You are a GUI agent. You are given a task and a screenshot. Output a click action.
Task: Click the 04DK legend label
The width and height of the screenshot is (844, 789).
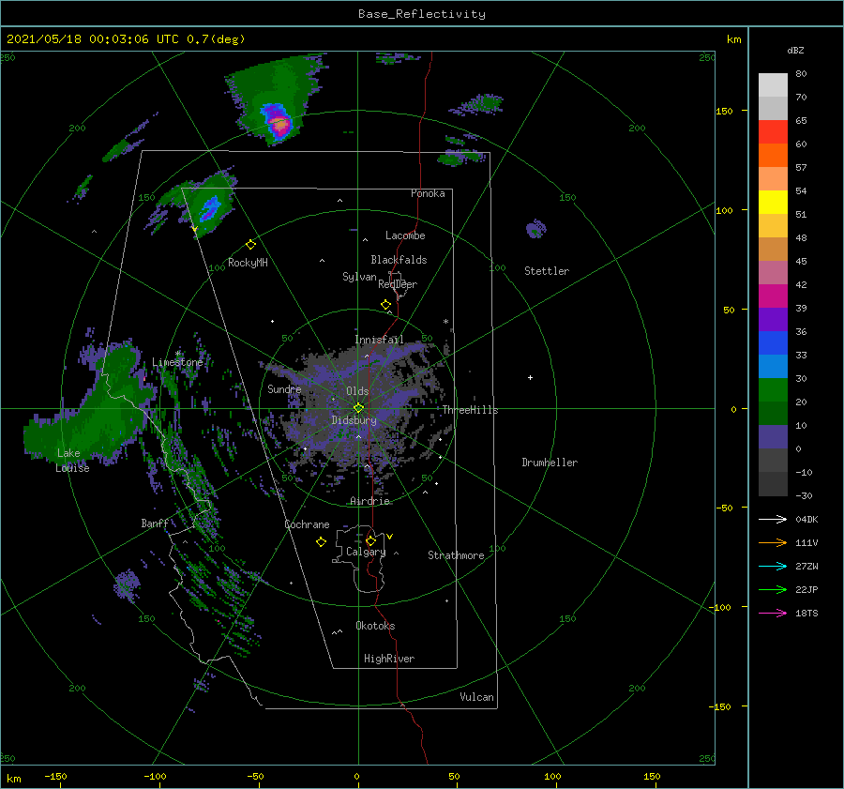(806, 520)
